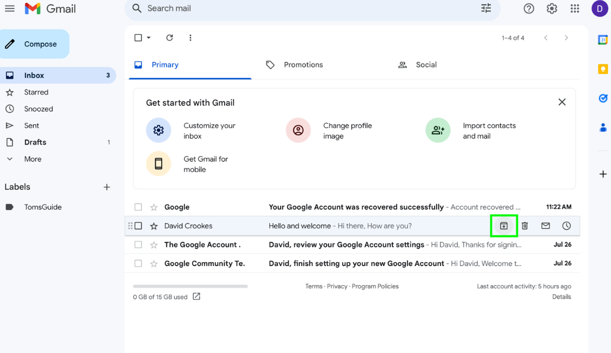The image size is (611, 353).
Task: Click the search magnifier icon
Action: tap(137, 8)
